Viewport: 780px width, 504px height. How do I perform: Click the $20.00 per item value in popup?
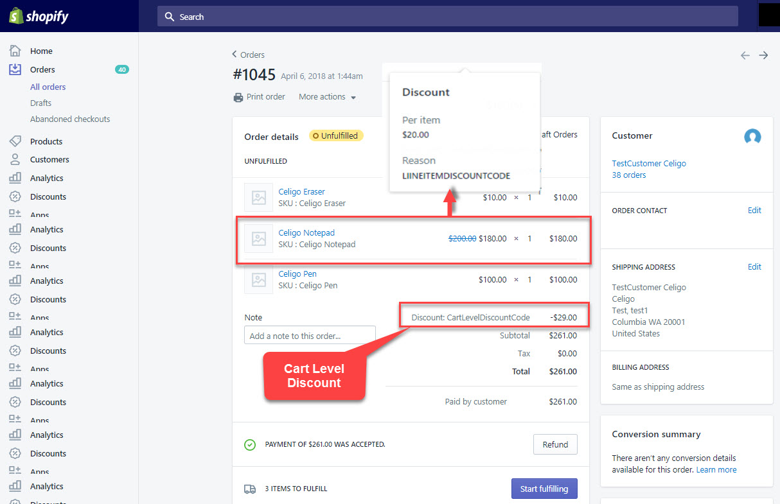pyautogui.click(x=416, y=135)
